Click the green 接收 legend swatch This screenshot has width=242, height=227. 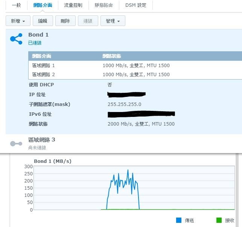coord(219,220)
